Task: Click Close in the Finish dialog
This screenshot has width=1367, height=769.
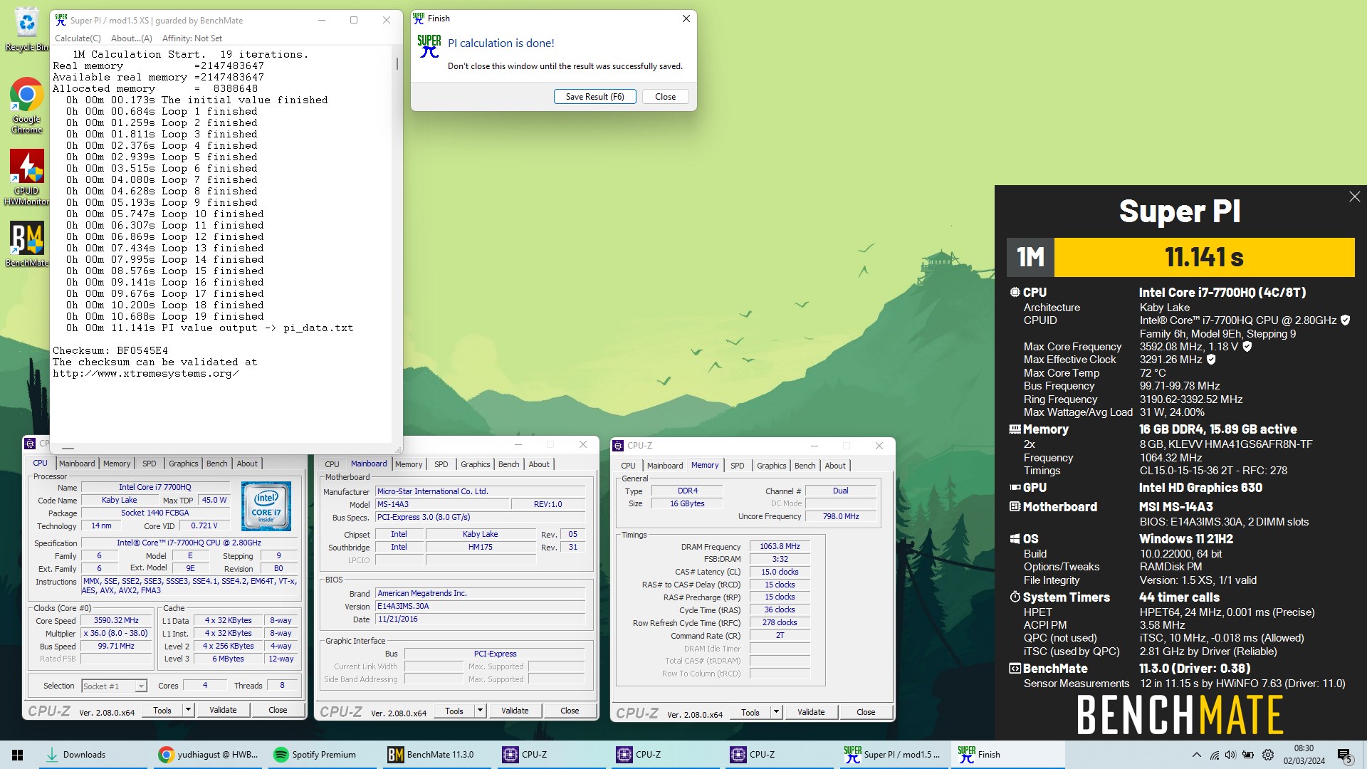Action: point(665,97)
